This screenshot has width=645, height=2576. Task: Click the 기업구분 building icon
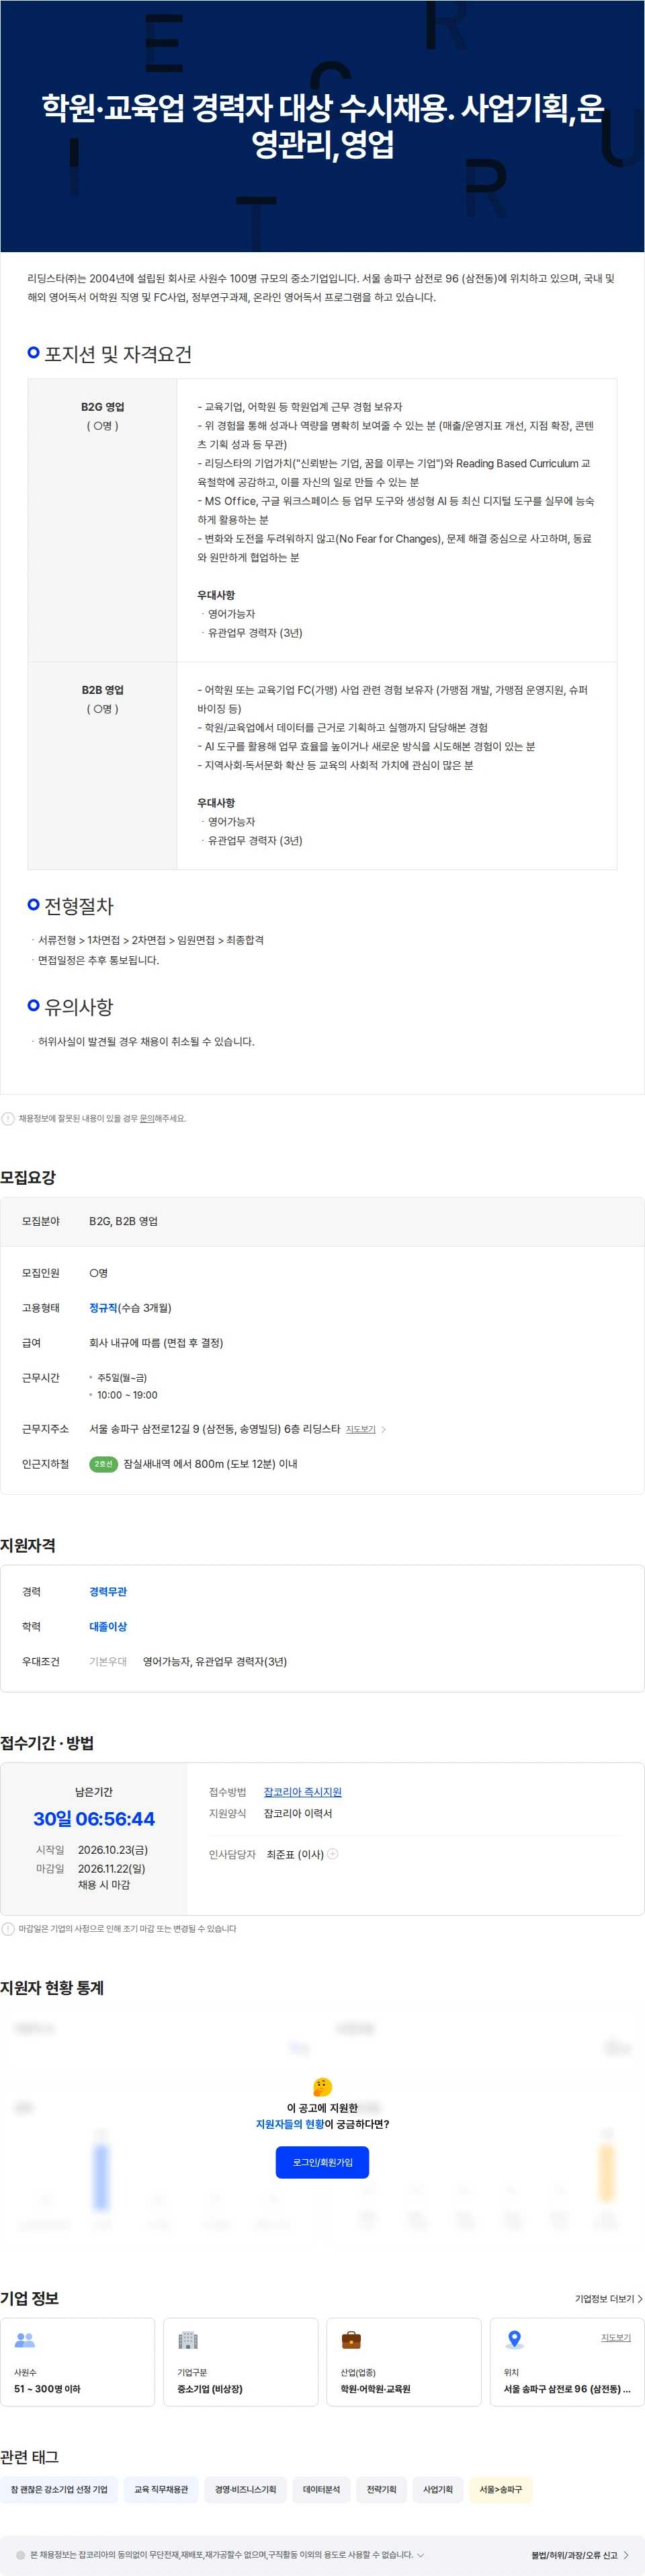pos(187,2340)
